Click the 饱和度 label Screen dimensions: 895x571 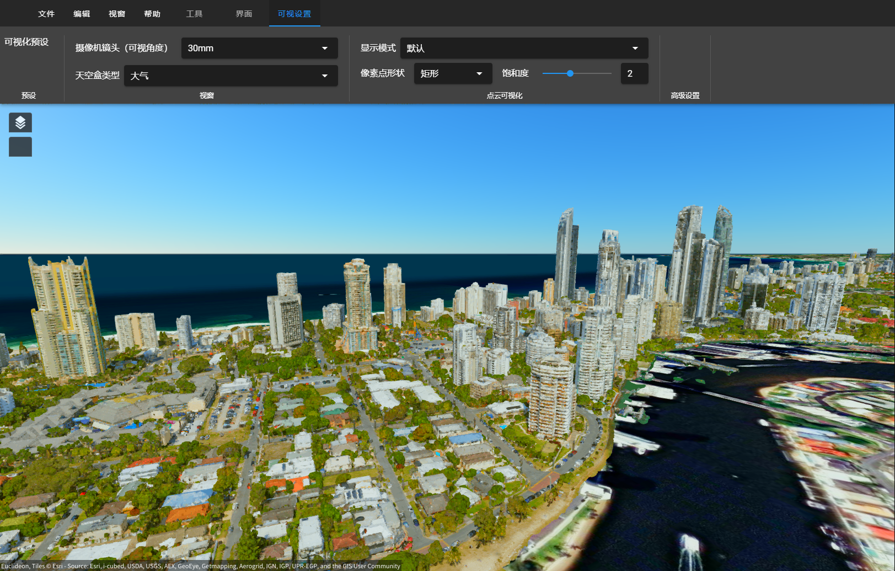coord(515,73)
